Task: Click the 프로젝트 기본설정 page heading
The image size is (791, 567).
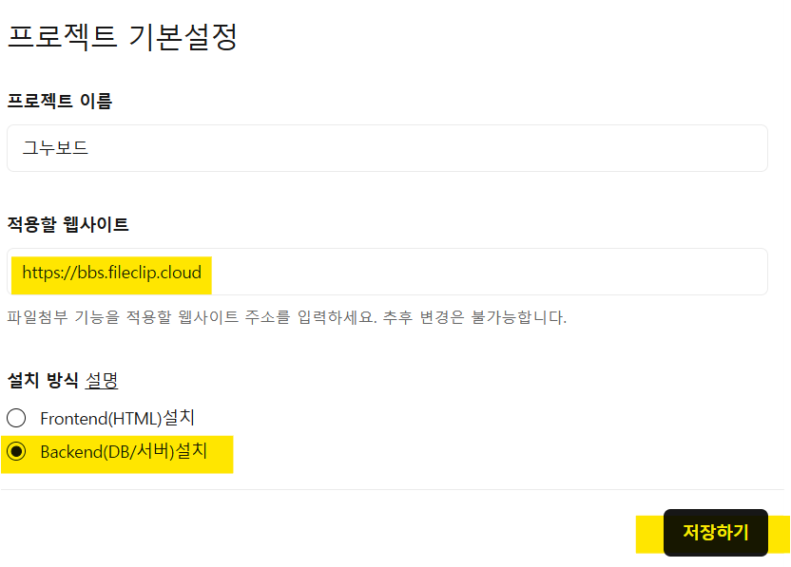Action: point(122,37)
